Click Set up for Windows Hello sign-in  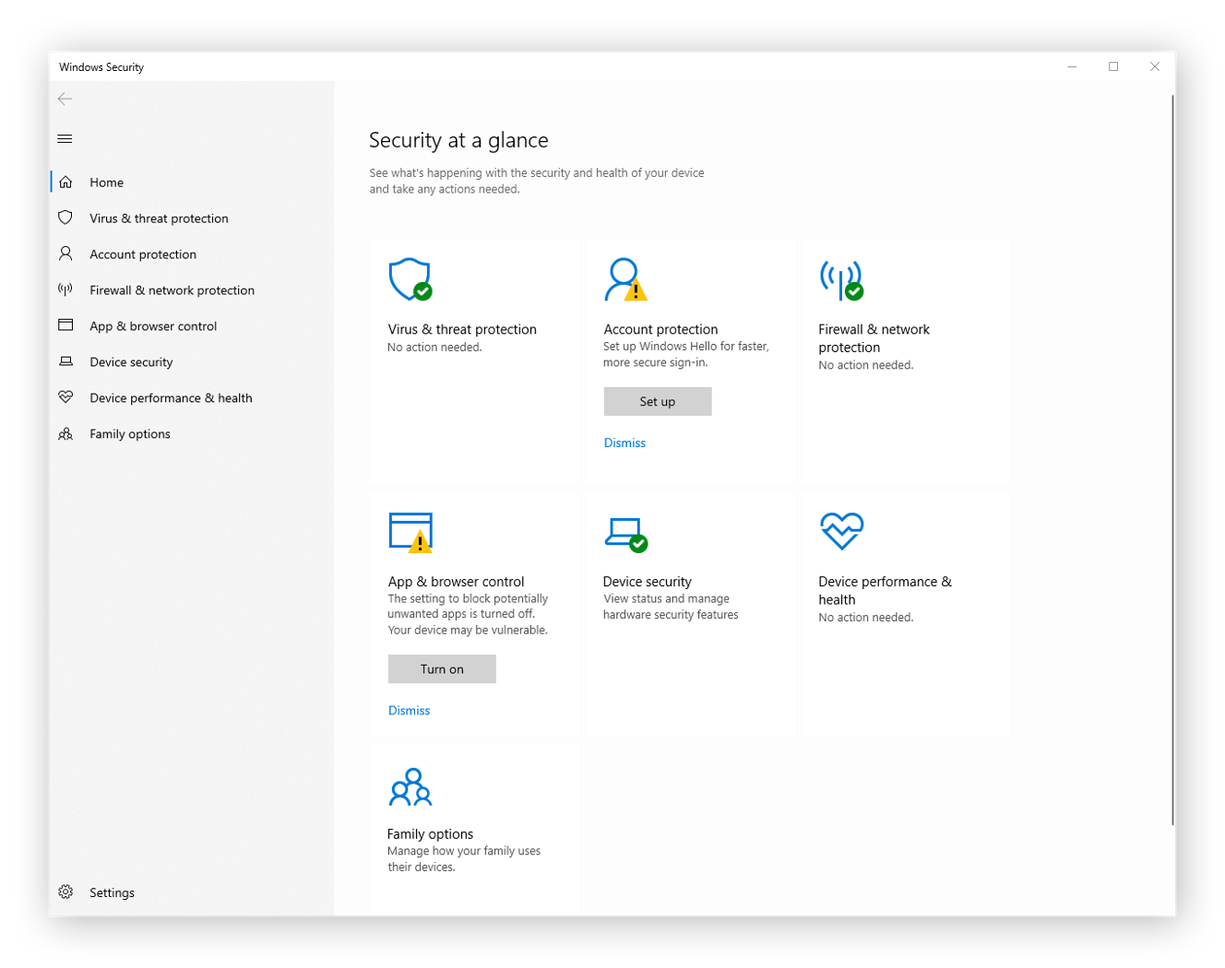(x=657, y=401)
